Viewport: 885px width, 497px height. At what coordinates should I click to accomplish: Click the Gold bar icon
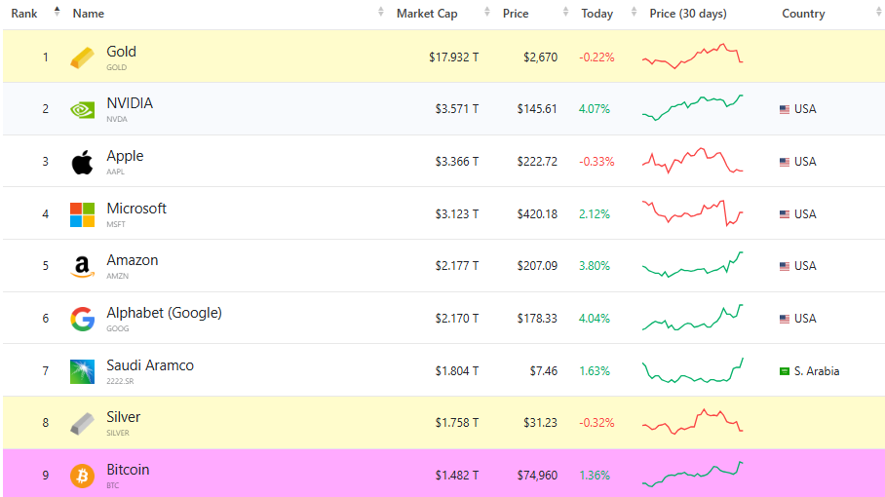[83, 57]
